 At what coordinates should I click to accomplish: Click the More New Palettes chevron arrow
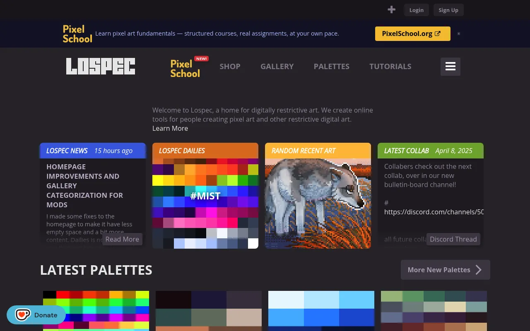(x=479, y=270)
